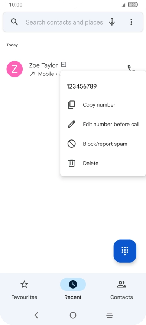Tap the Android home circle button
This screenshot has height=325, width=146.
(73, 315)
